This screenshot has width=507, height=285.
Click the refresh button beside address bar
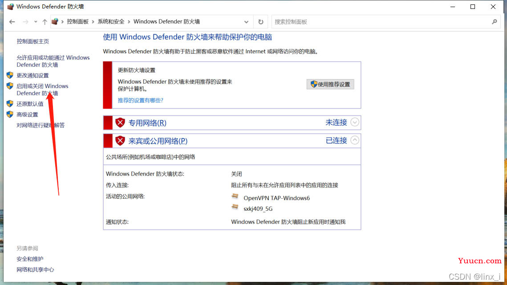(x=261, y=22)
